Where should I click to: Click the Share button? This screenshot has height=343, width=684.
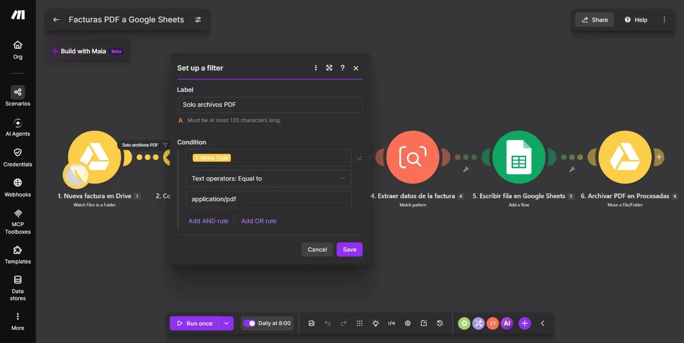(x=595, y=20)
